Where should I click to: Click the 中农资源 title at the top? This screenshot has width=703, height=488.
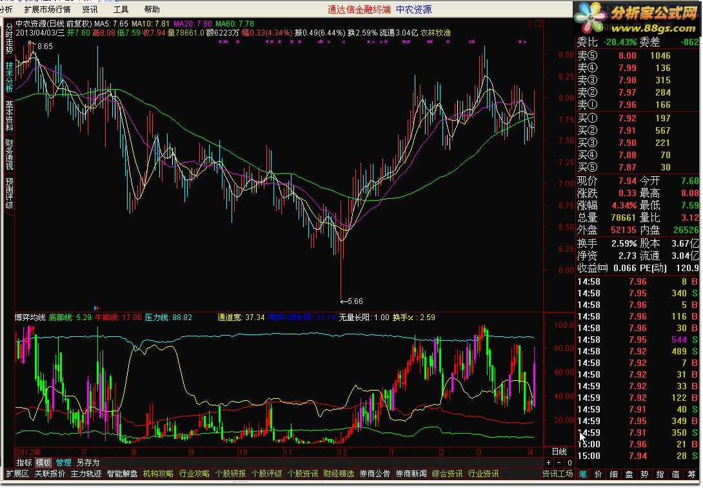[x=414, y=10]
